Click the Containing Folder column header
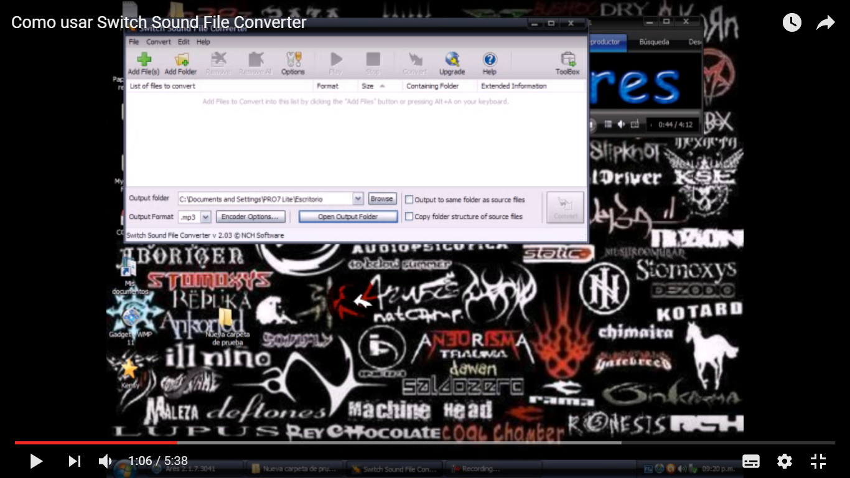The image size is (850, 478). 439,86
